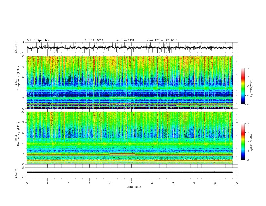Click the time axis tick label '7'
Image resolution: width=266 pixels, height=206 pixels.
[x=173, y=183]
